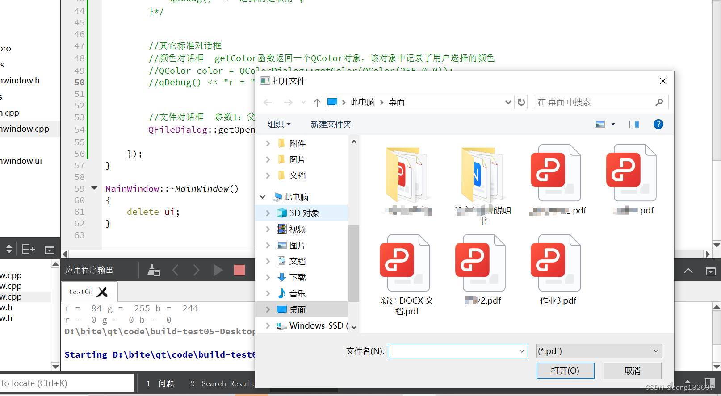Image resolution: width=721 pixels, height=396 pixels.
Task: Click the 打开(O) button
Action: [565, 371]
